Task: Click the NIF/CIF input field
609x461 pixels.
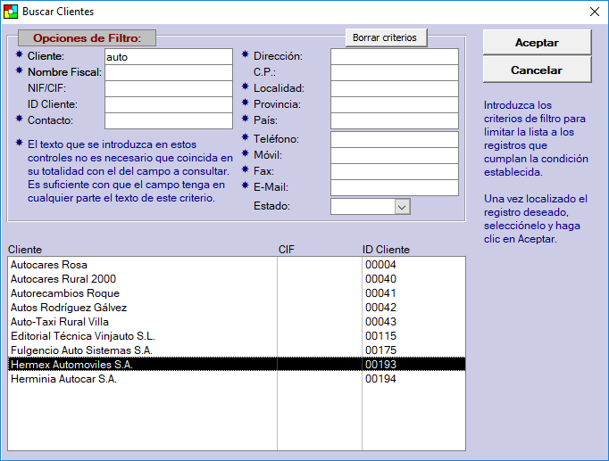Action: point(168,88)
